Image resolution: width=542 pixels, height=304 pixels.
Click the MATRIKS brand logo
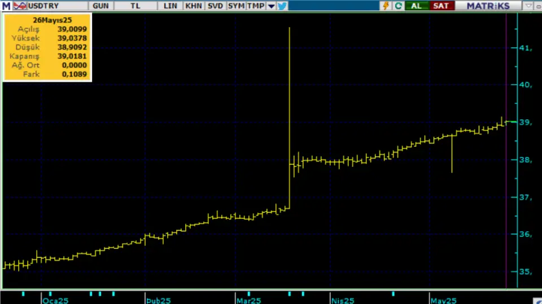pyautogui.click(x=488, y=6)
